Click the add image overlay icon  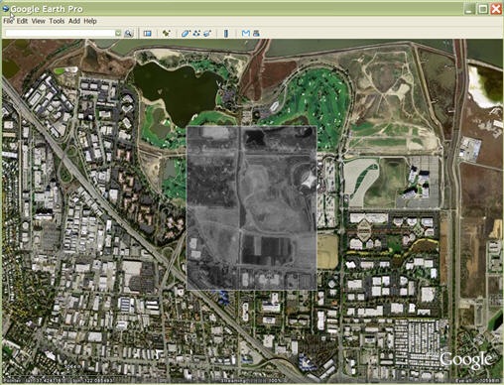(x=207, y=33)
